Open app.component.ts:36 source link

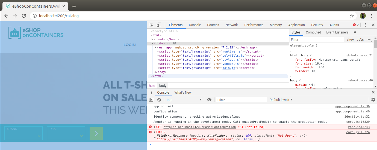coord(352,106)
